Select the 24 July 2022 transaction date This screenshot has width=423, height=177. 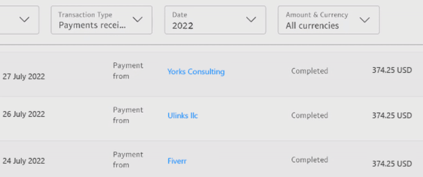[x=24, y=161]
